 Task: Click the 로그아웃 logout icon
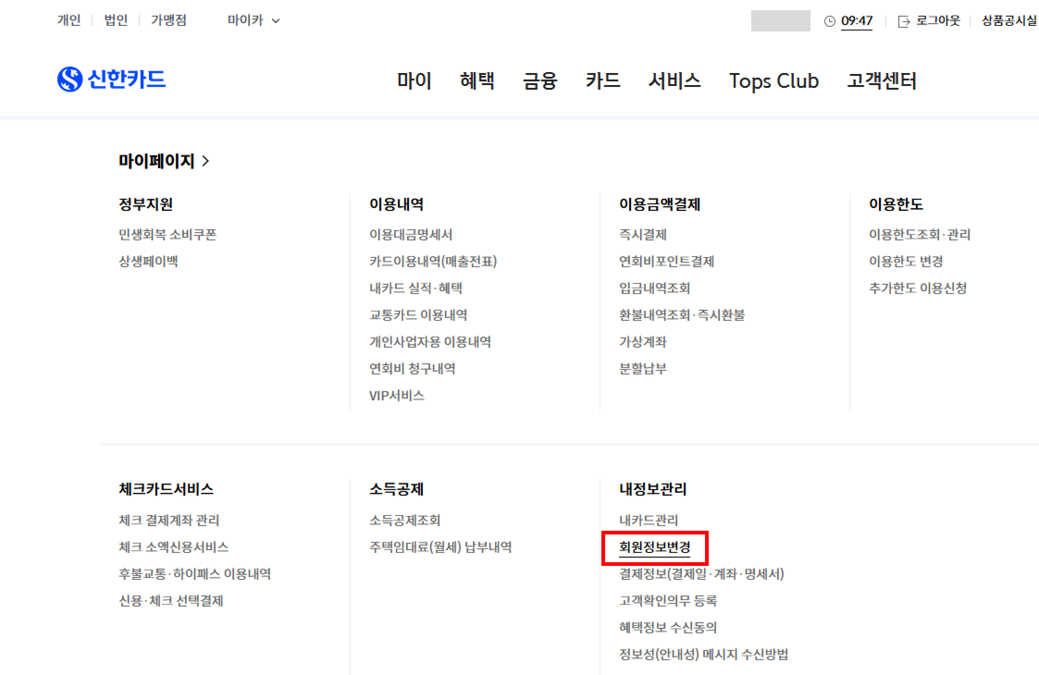click(x=903, y=21)
